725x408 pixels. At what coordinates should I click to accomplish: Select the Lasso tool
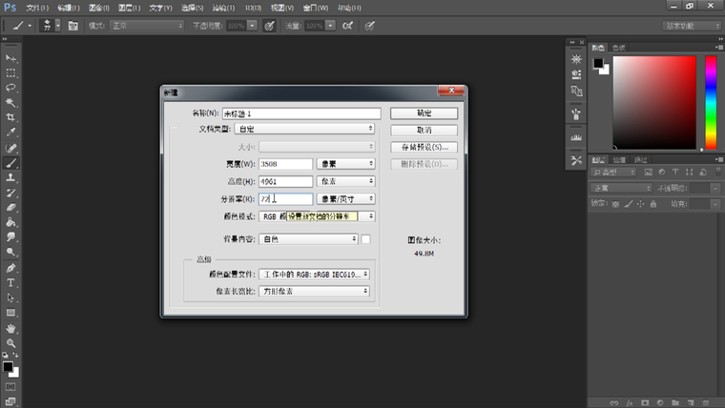click(11, 88)
